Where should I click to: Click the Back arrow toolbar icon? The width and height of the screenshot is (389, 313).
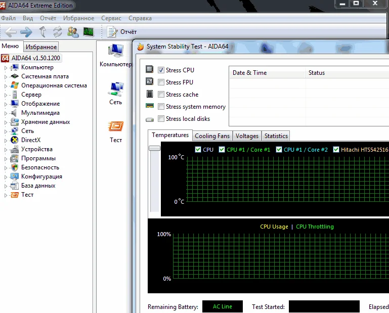(11, 32)
